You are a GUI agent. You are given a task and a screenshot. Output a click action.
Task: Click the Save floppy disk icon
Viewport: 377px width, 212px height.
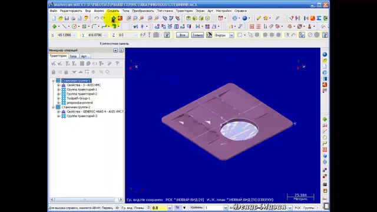pos(67,18)
